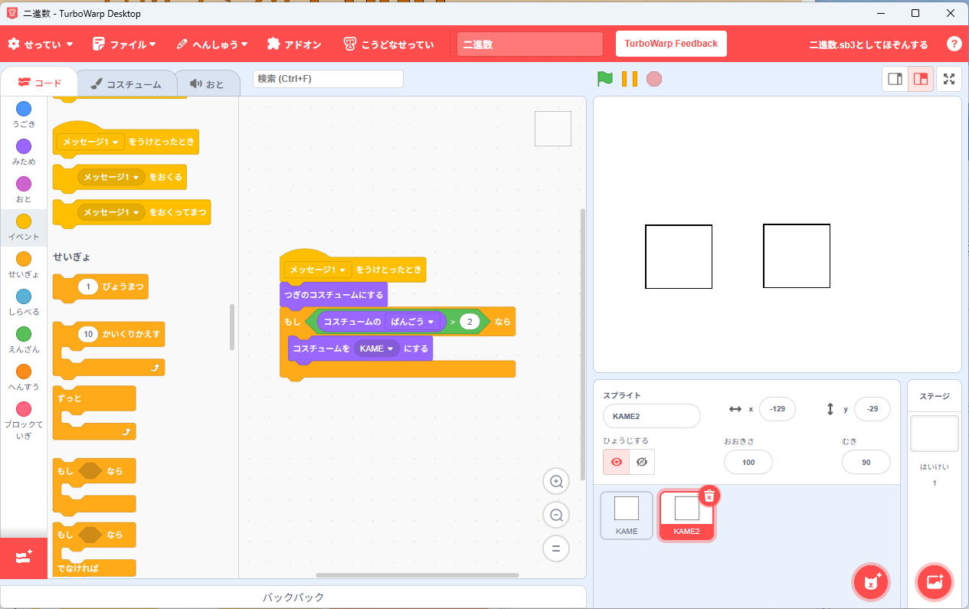Open the へんしゅう menu

(212, 44)
